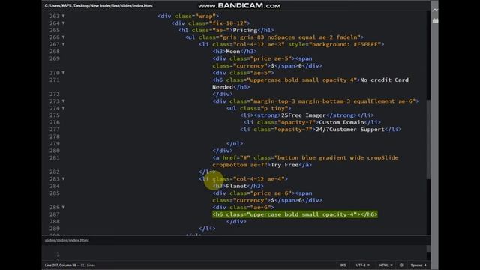Click the 25Free Imager strong text
The height and width of the screenshot is (270, 480).
coord(303,115)
